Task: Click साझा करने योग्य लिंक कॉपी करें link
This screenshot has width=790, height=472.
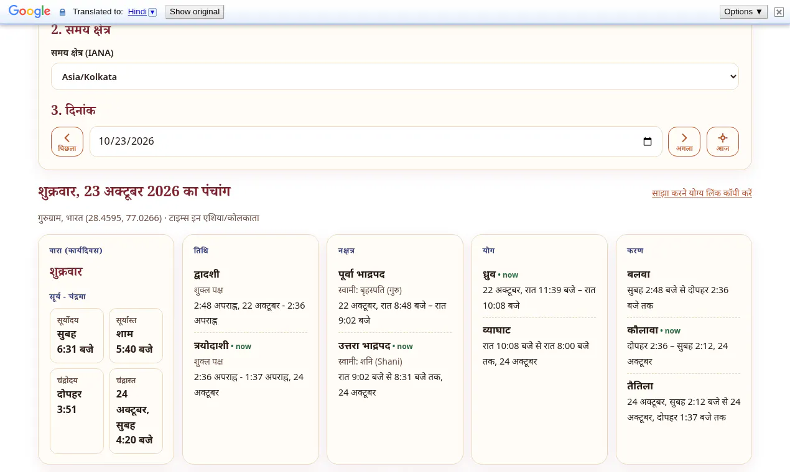Action: click(702, 193)
